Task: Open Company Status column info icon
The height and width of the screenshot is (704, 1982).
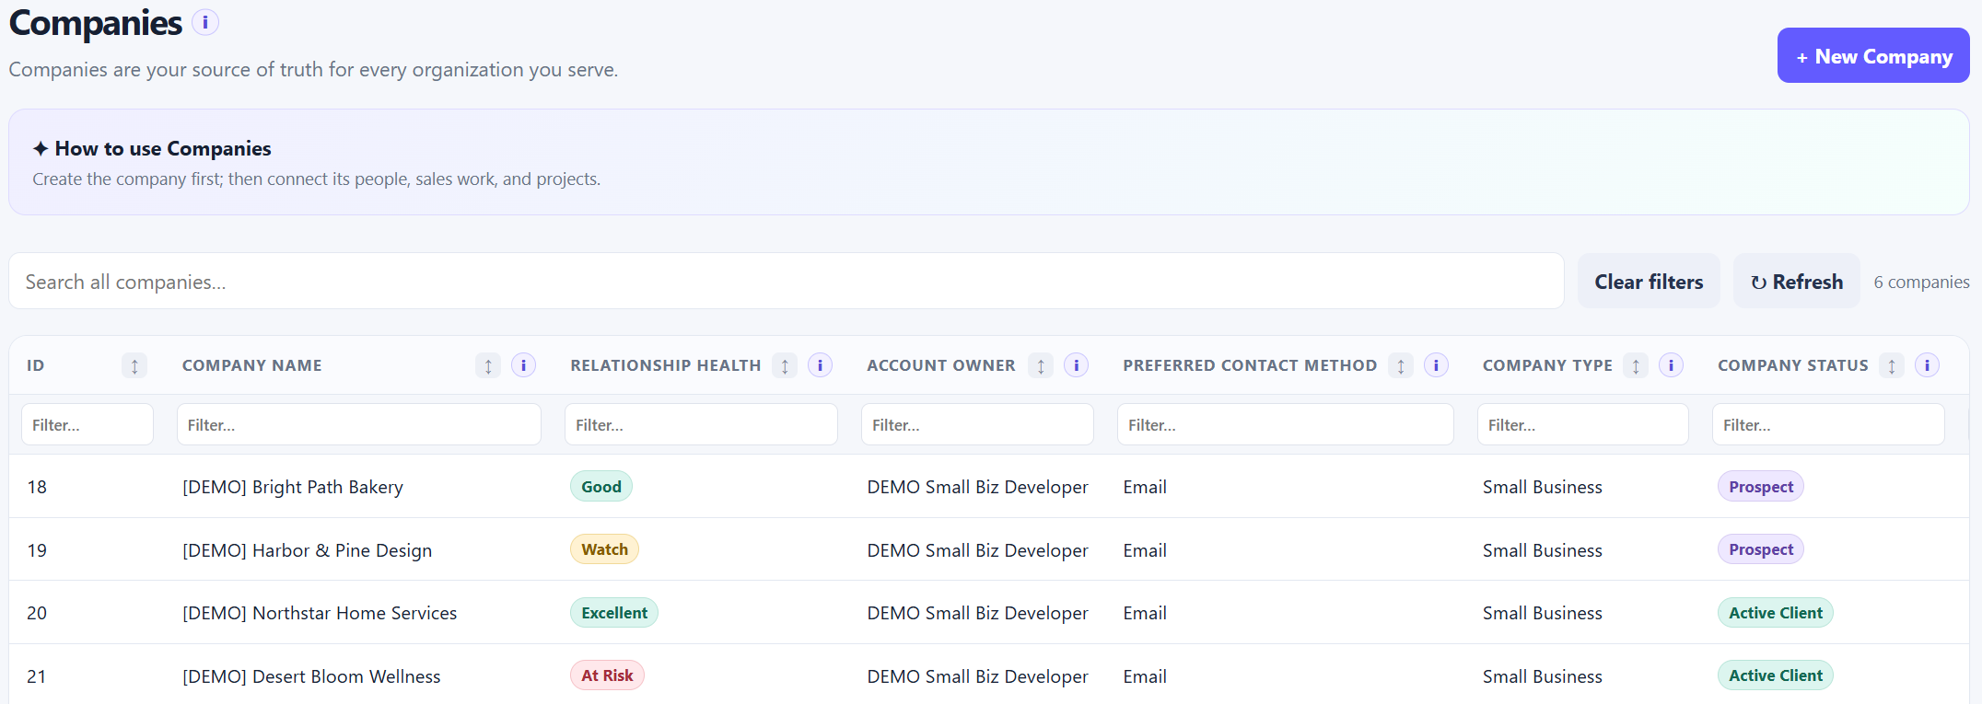Action: click(1927, 365)
